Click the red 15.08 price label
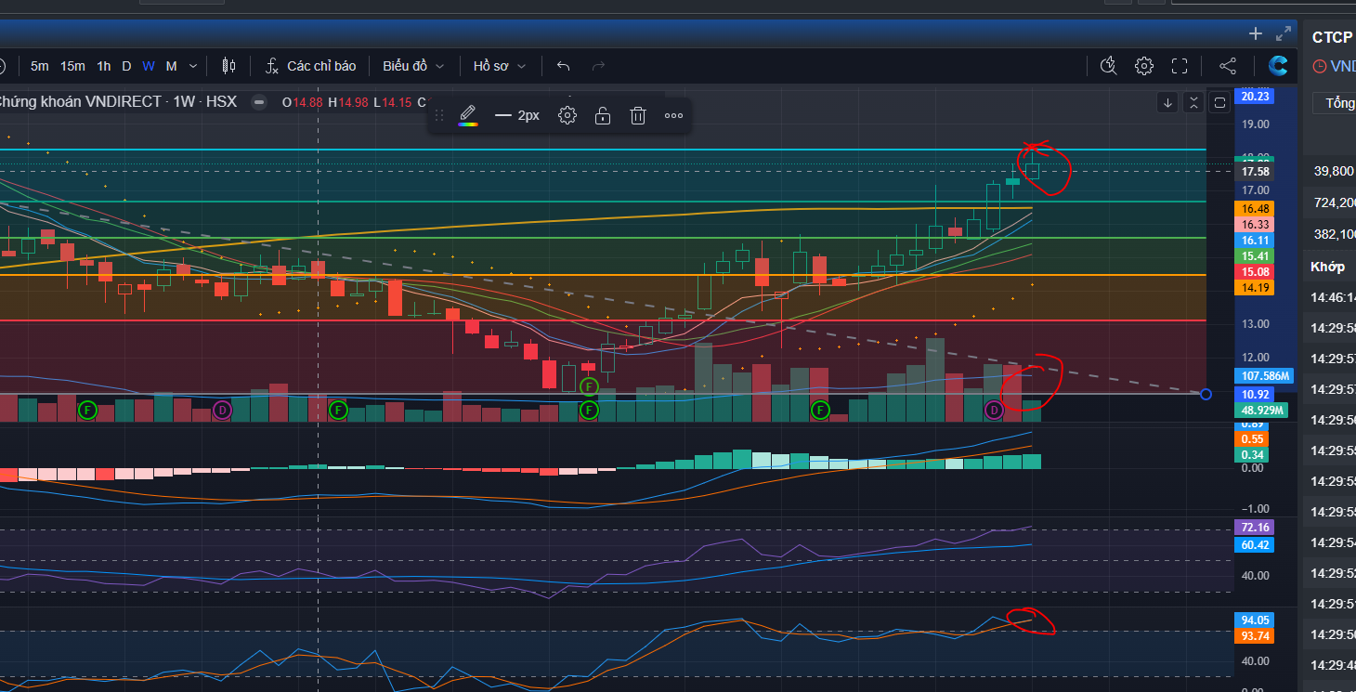 click(1255, 271)
